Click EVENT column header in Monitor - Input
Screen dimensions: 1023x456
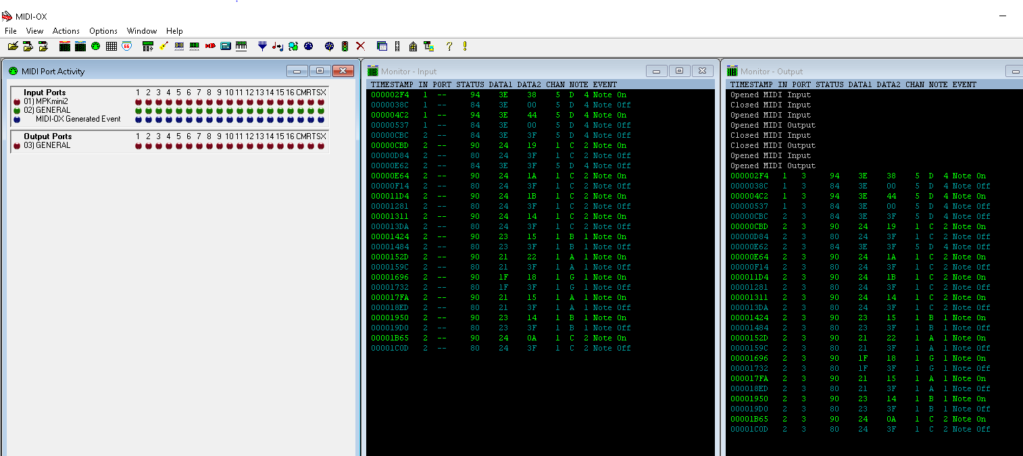coord(605,84)
